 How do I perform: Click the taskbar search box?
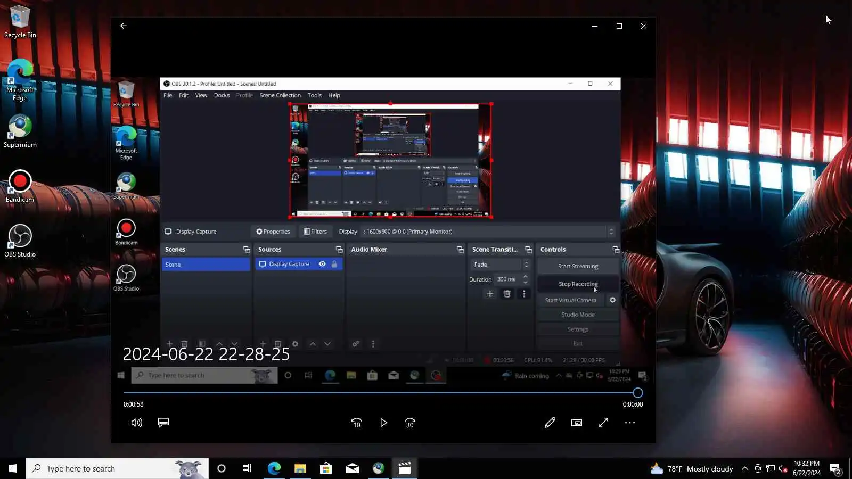coord(117,468)
